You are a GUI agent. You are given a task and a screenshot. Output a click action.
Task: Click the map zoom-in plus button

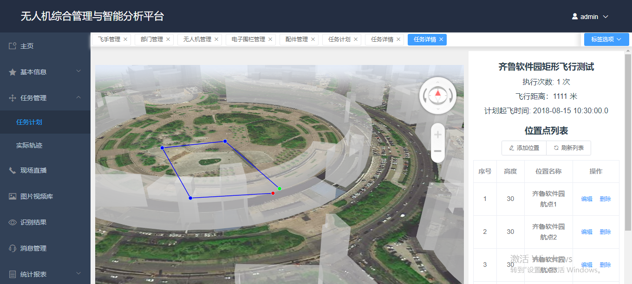click(x=437, y=135)
